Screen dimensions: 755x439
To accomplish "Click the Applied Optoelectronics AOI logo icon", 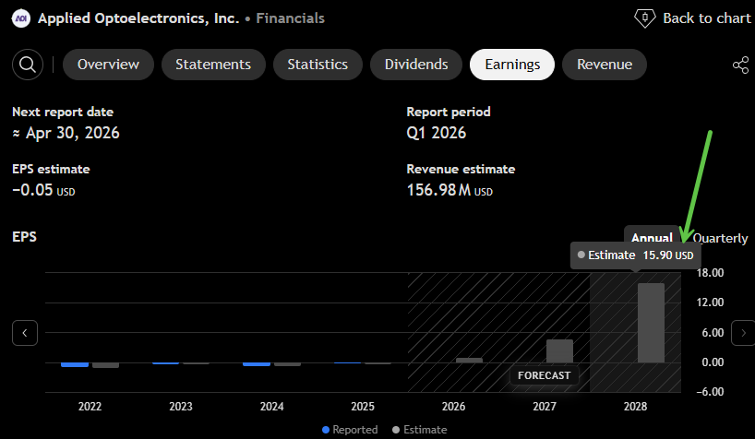I will (20, 18).
